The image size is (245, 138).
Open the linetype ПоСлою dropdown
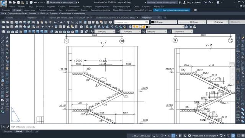192,22
